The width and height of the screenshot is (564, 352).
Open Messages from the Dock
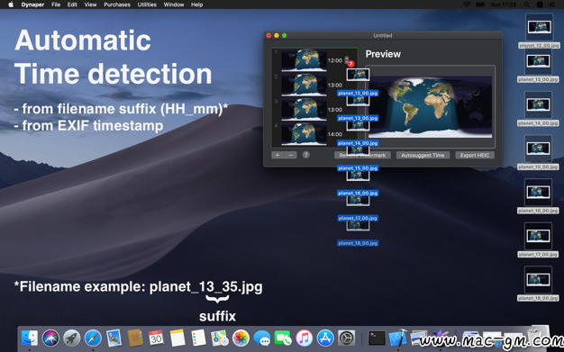262,338
